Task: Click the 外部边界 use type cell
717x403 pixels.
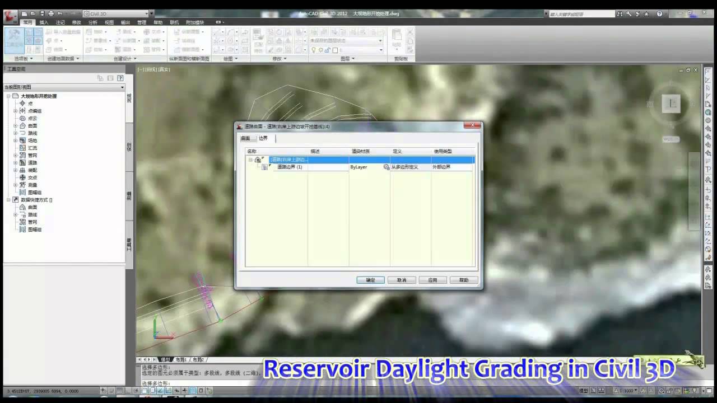Action: point(441,167)
